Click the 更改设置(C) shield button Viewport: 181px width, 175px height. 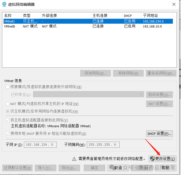162,159
